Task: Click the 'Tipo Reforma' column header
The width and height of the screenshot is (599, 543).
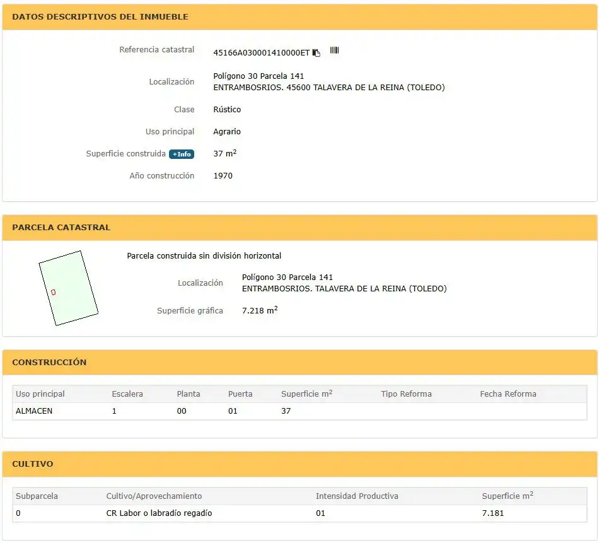Action: click(x=406, y=394)
